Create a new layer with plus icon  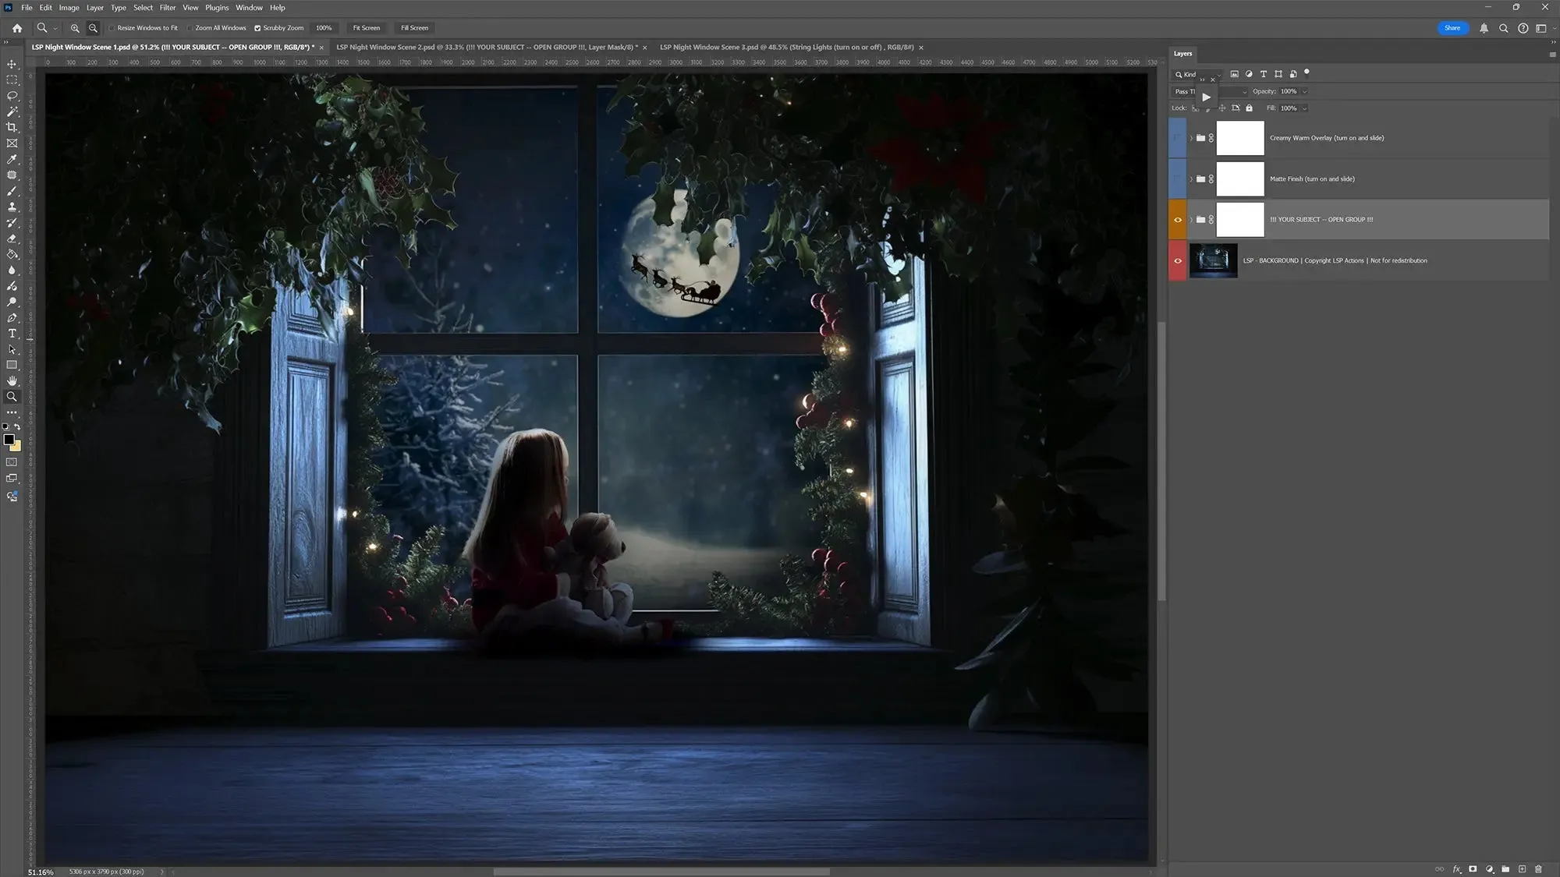coord(1522,868)
